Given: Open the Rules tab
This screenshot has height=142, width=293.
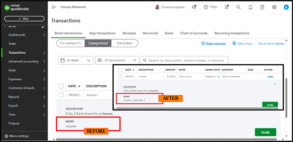Looking at the screenshot, I should pyautogui.click(x=169, y=33).
